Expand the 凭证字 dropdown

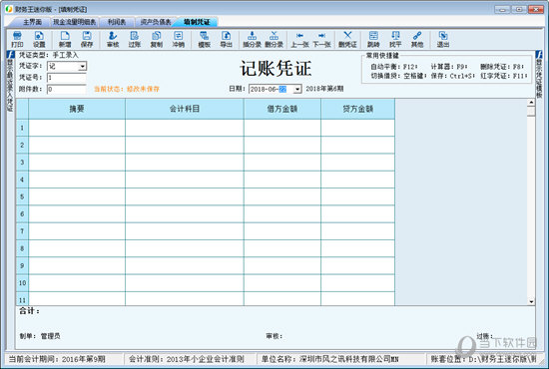[82, 66]
